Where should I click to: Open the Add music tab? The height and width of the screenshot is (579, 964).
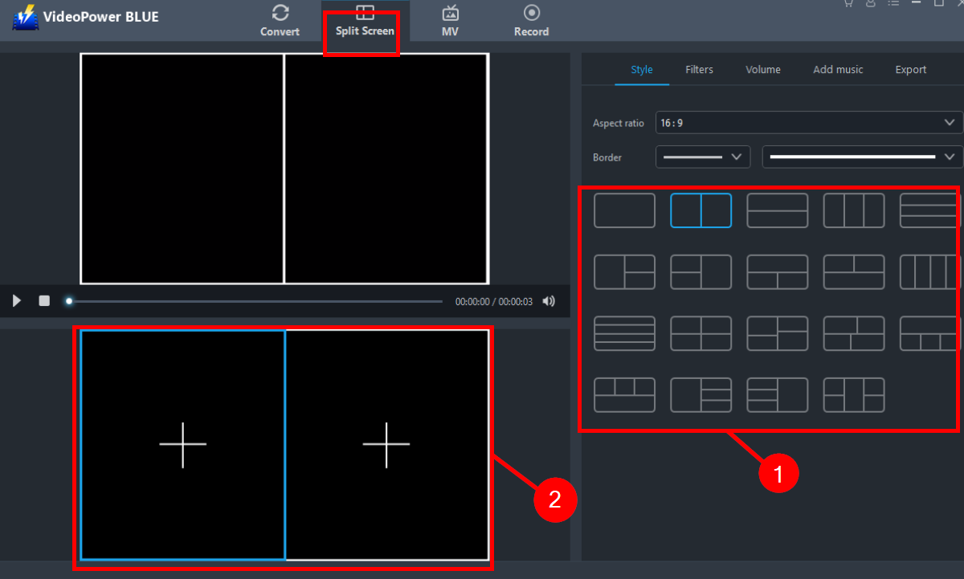(838, 69)
